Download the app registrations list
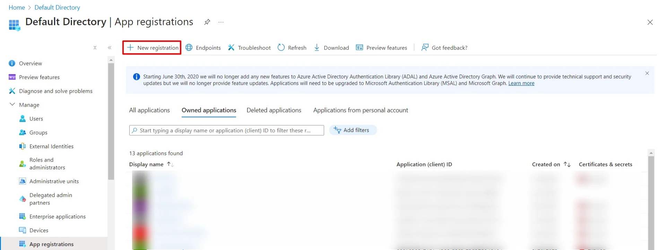Screen dimensions: 659x250 pyautogui.click(x=331, y=48)
